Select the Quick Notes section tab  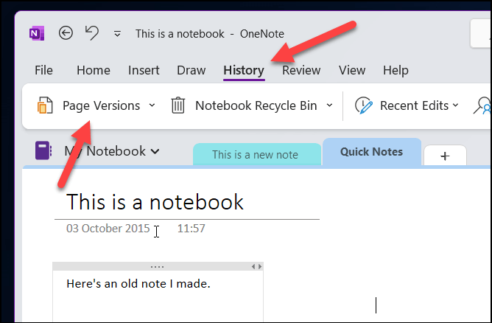[372, 152]
